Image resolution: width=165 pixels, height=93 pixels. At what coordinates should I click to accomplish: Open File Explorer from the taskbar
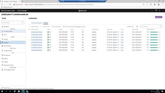pos(19,91)
